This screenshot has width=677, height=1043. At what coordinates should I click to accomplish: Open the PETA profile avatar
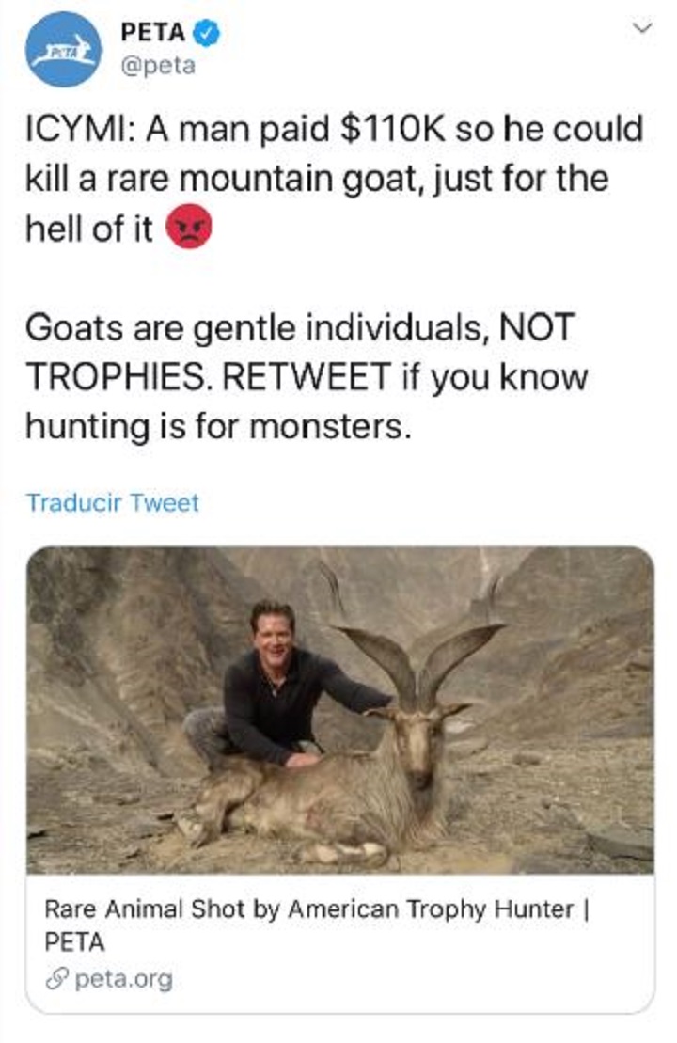click(x=64, y=49)
